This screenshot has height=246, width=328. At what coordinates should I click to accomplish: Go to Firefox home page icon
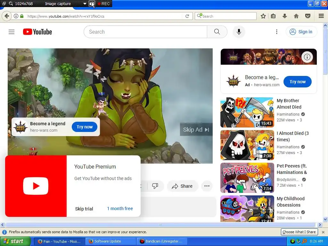296,16
